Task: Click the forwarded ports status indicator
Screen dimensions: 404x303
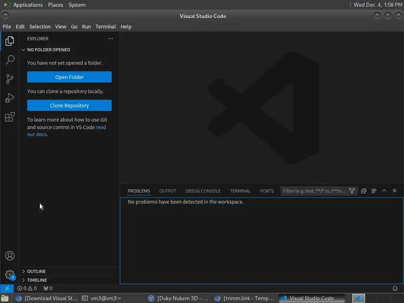Action: click(48, 288)
